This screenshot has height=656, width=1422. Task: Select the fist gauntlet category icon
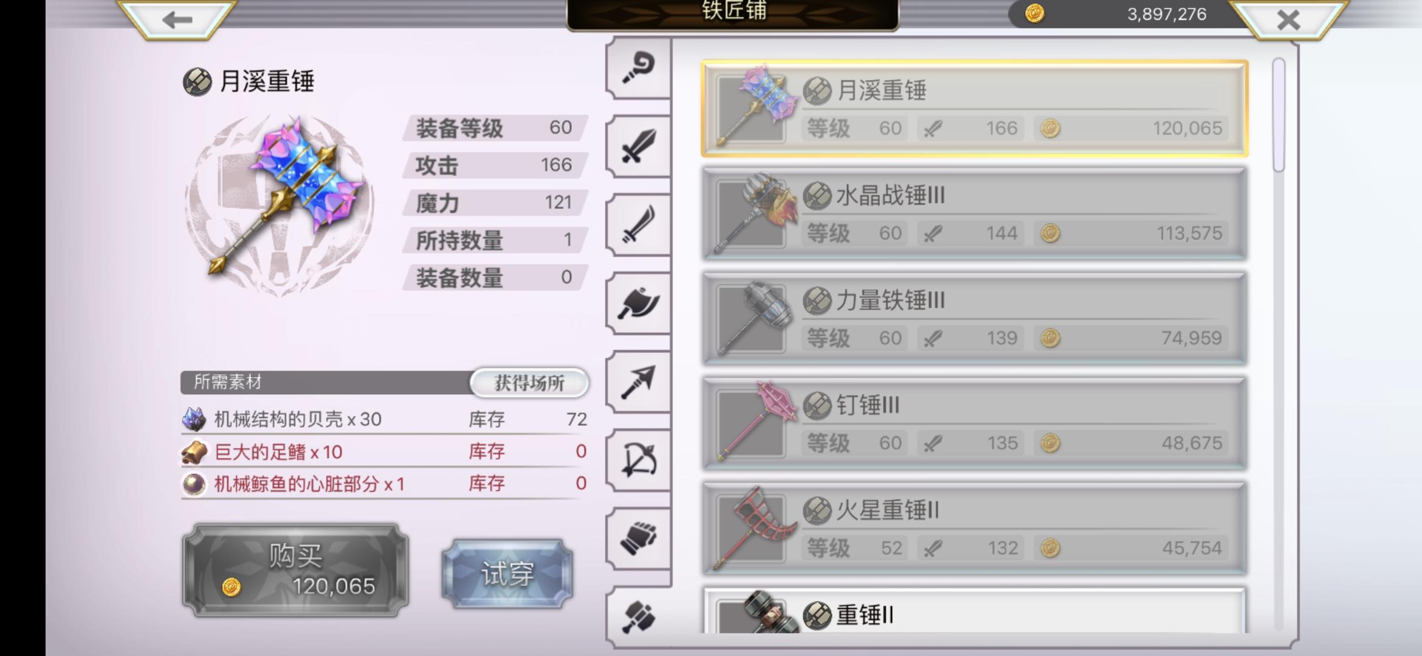click(x=639, y=538)
